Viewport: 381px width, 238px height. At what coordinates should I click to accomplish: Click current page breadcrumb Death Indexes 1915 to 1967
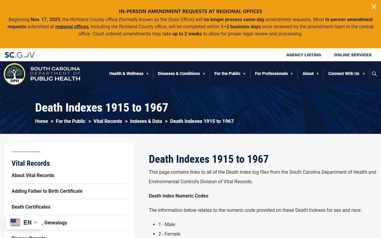click(202, 121)
